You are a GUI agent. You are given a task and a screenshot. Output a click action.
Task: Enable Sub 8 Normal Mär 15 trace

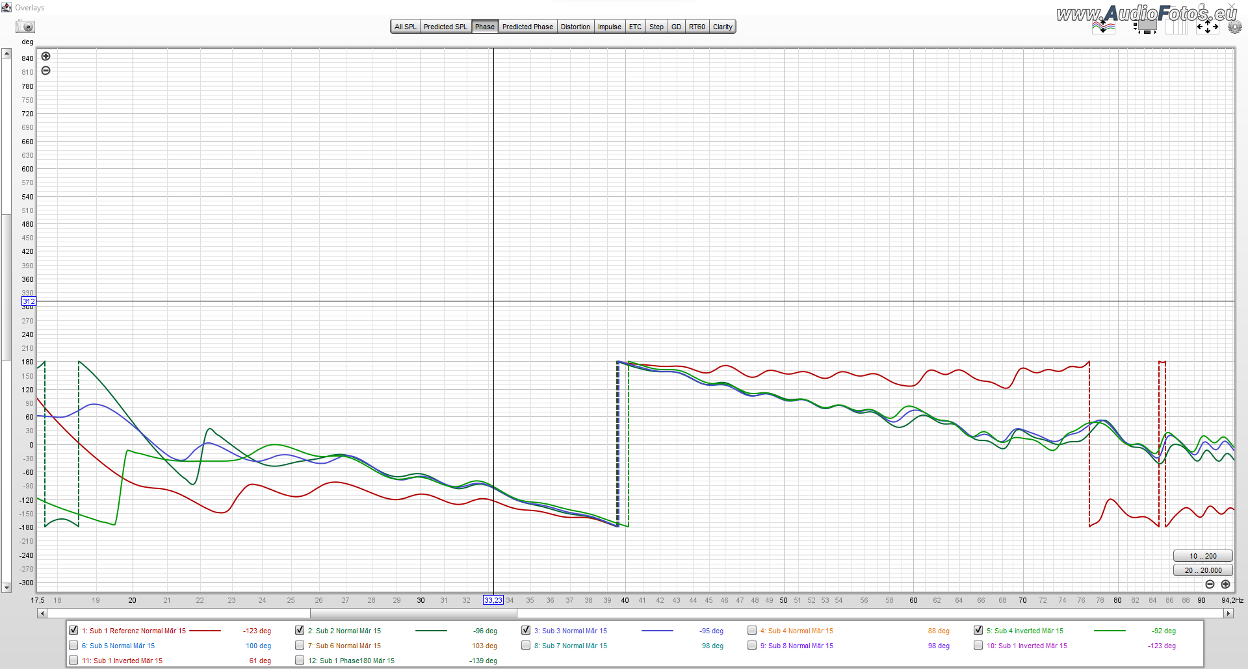[x=752, y=646]
